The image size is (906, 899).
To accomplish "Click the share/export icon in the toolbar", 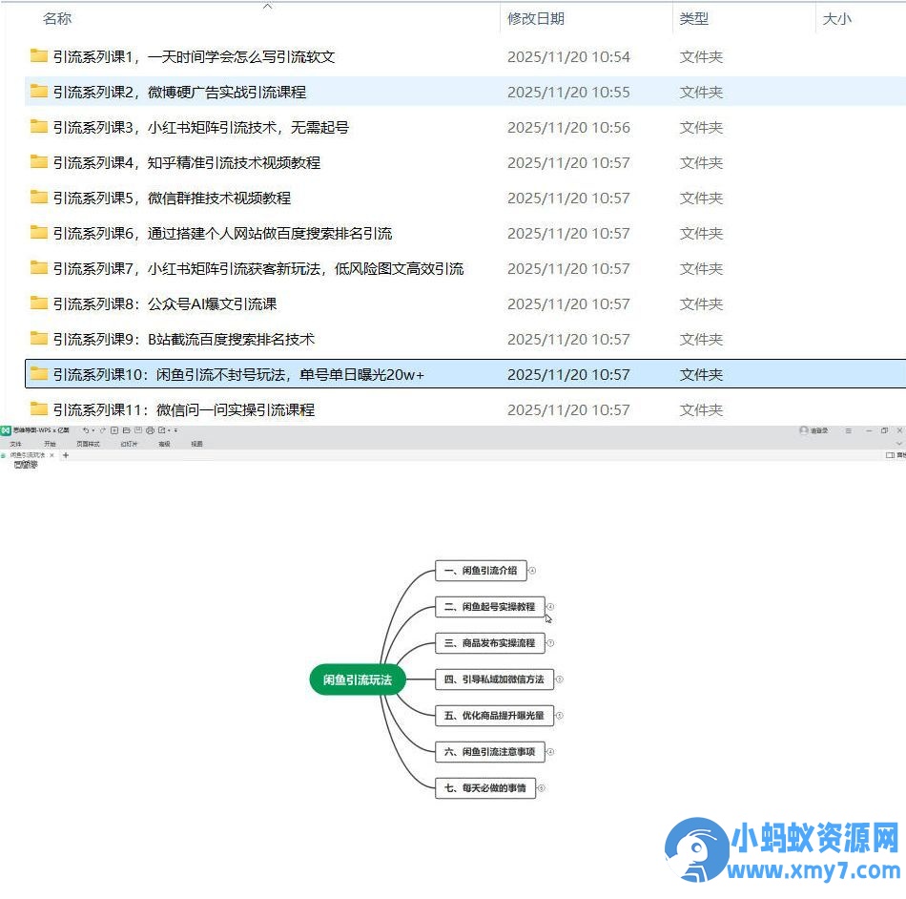I will click(162, 431).
